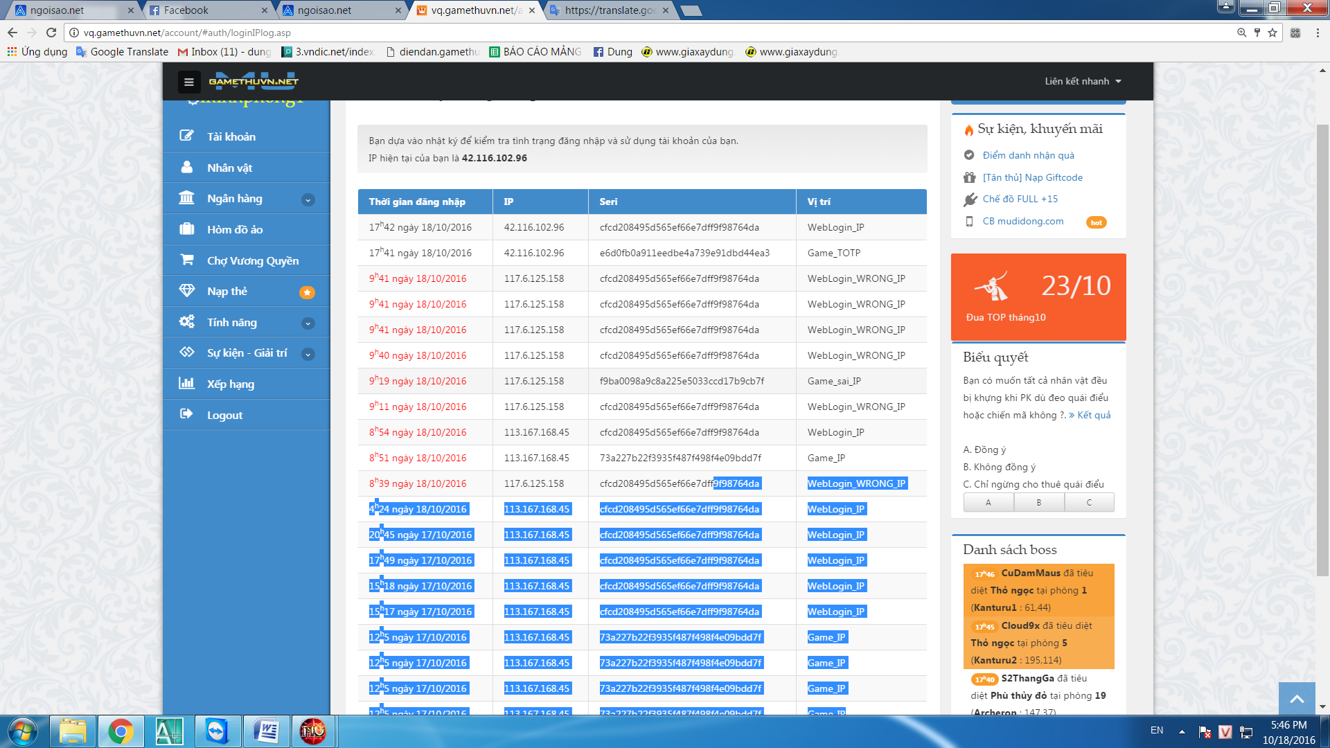Bookmark the page with the star icon
The image size is (1330, 748).
(1273, 33)
